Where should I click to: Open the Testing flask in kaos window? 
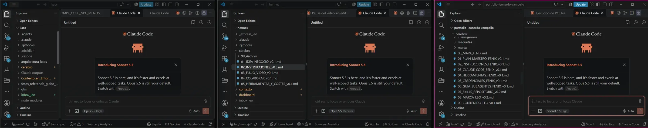point(7,70)
